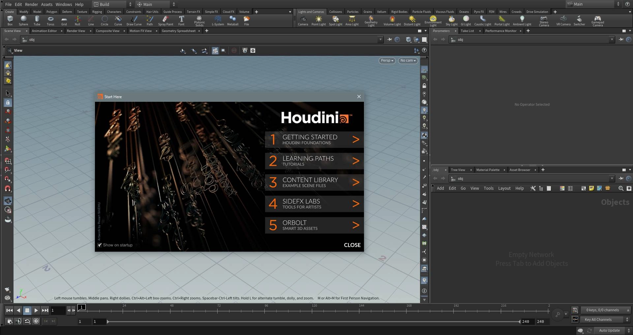Toggle the realtime playback clock button
This screenshot has height=335, width=633.
(x=36, y=321)
